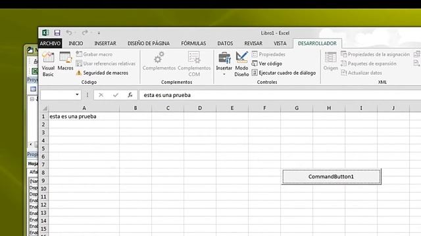421x236 pixels.
Task: Toggle Modo Diseño
Action: click(241, 64)
